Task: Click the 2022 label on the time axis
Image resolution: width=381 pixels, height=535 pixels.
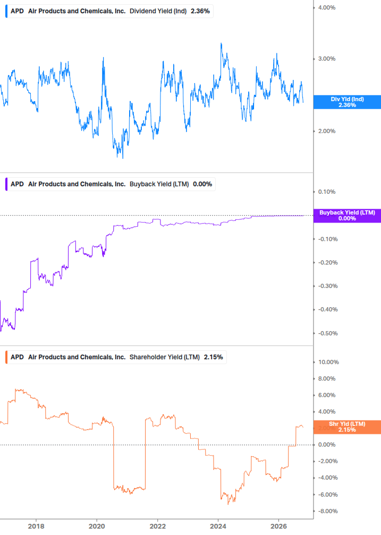Action: point(158,526)
